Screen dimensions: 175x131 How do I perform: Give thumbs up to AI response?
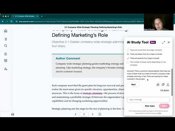click(158, 85)
